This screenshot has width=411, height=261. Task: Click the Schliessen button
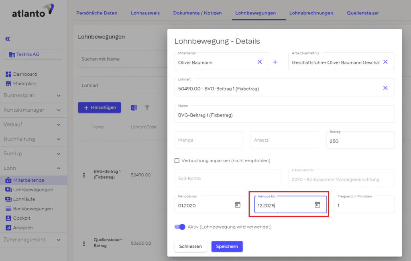coord(190,246)
